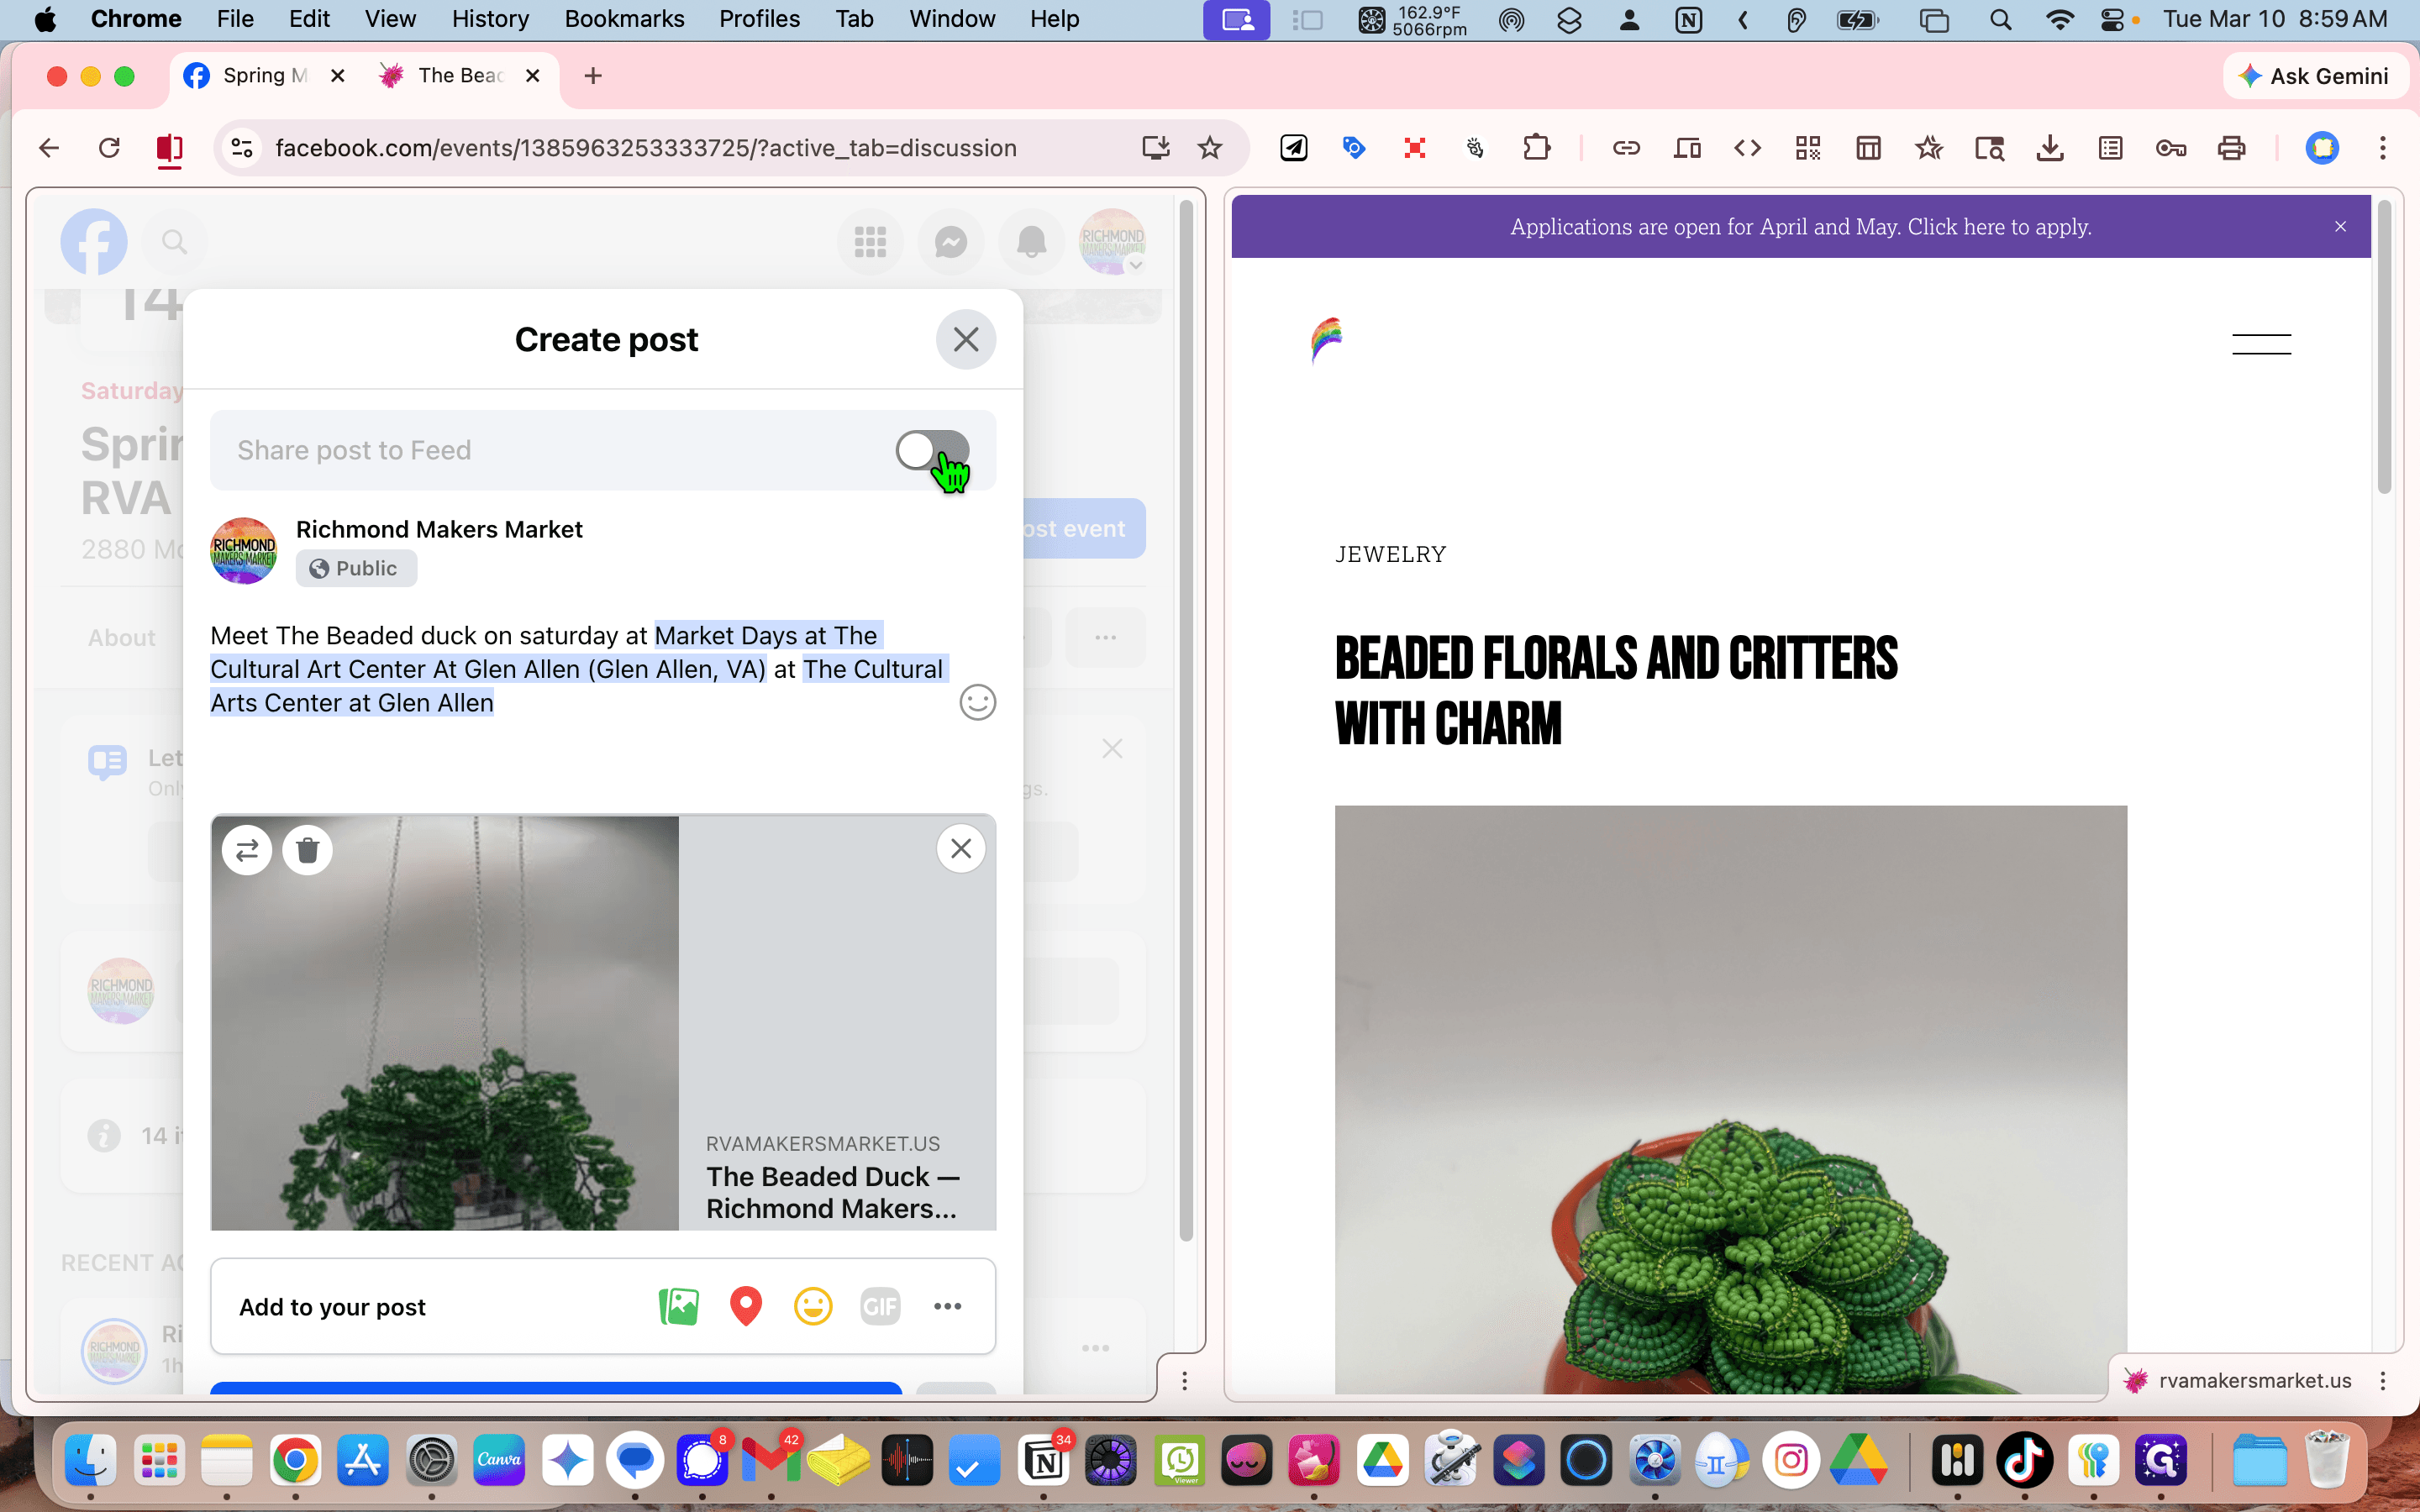Open Facebook search
2420x1512 pixels.
coord(174,241)
